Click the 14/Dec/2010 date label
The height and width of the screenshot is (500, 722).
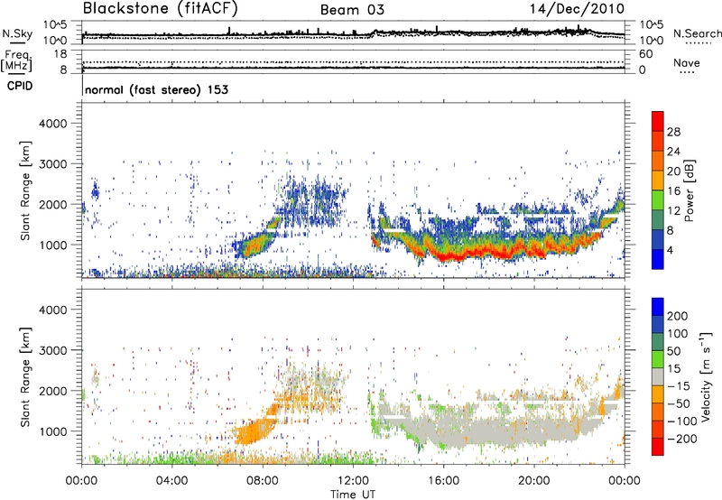coord(577,9)
